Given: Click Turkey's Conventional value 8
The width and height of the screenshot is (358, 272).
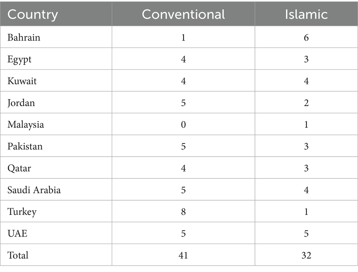Looking at the screenshot, I should tap(183, 212).
